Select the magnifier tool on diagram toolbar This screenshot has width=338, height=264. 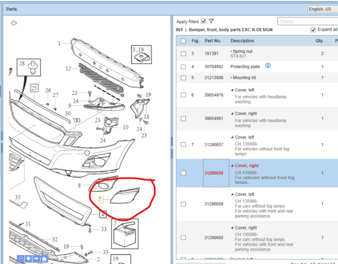click(21, 259)
